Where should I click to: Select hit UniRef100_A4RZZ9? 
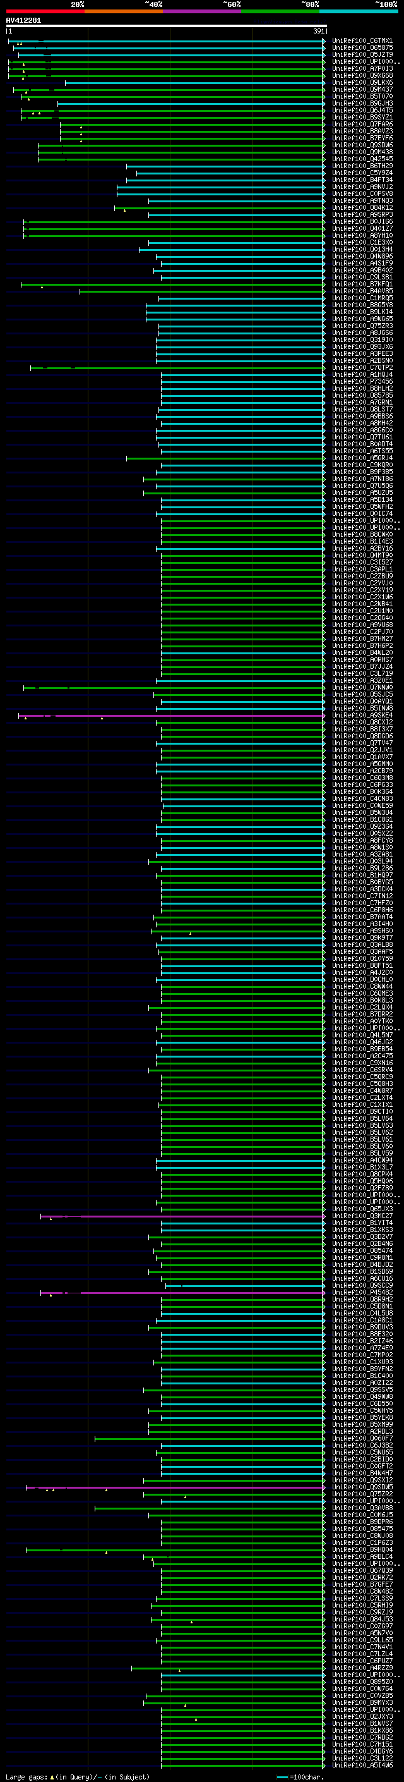362,1668
